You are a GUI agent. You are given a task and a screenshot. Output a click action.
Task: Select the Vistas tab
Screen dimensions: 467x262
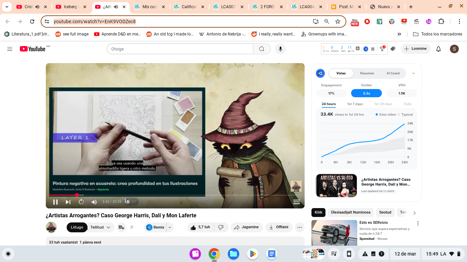tap(341, 73)
